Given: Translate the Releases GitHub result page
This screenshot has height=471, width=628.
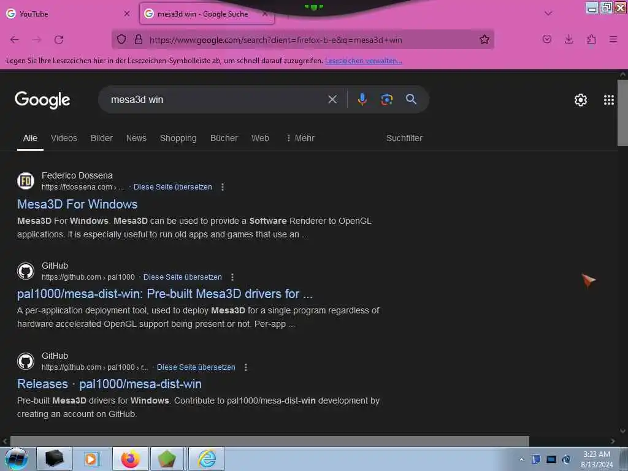Looking at the screenshot, I should (196, 367).
